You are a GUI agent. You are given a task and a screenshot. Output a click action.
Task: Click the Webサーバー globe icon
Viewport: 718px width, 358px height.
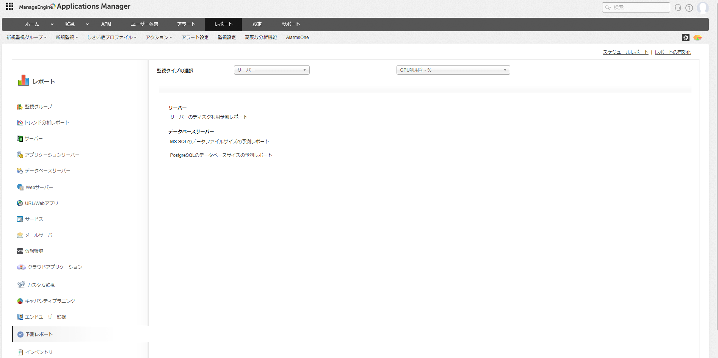click(x=20, y=187)
